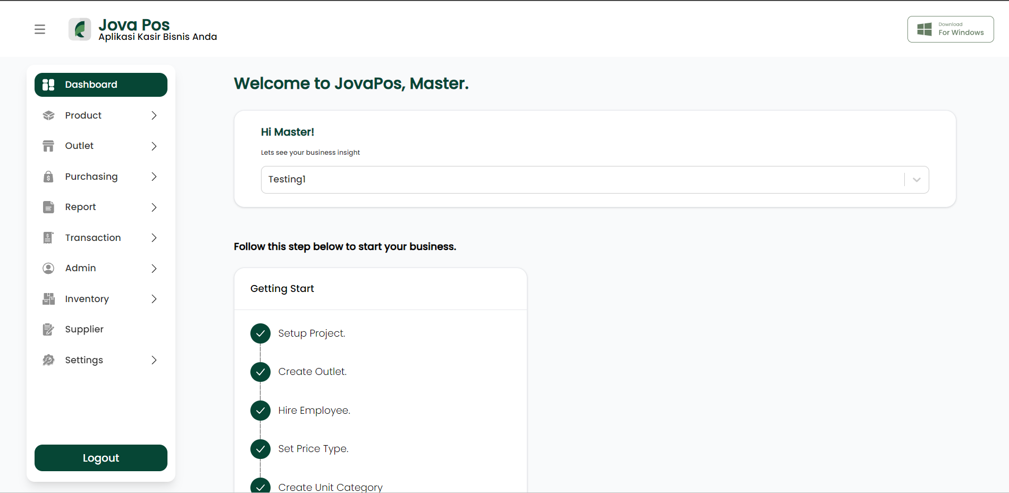The width and height of the screenshot is (1009, 493).
Task: Click the Report document icon
Action: tap(48, 207)
